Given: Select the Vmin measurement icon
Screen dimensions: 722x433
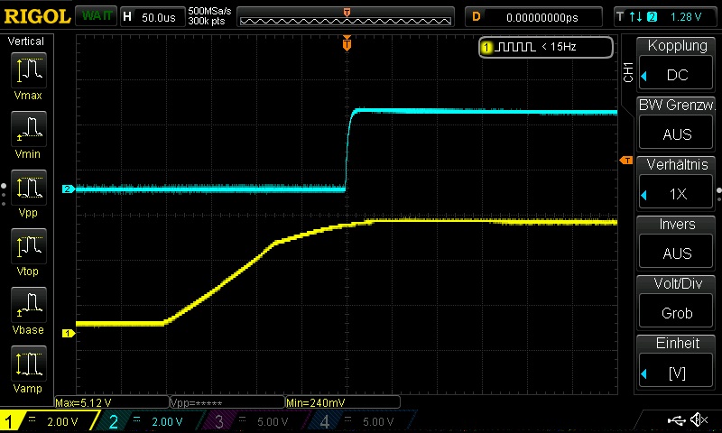Looking at the screenshot, I should 29,129.
